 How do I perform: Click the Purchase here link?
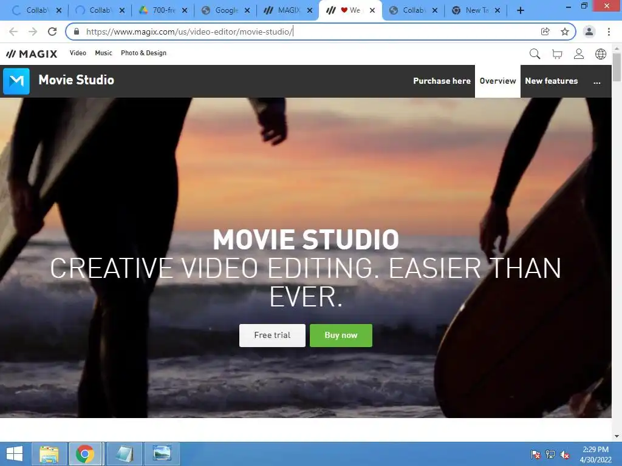(x=442, y=81)
